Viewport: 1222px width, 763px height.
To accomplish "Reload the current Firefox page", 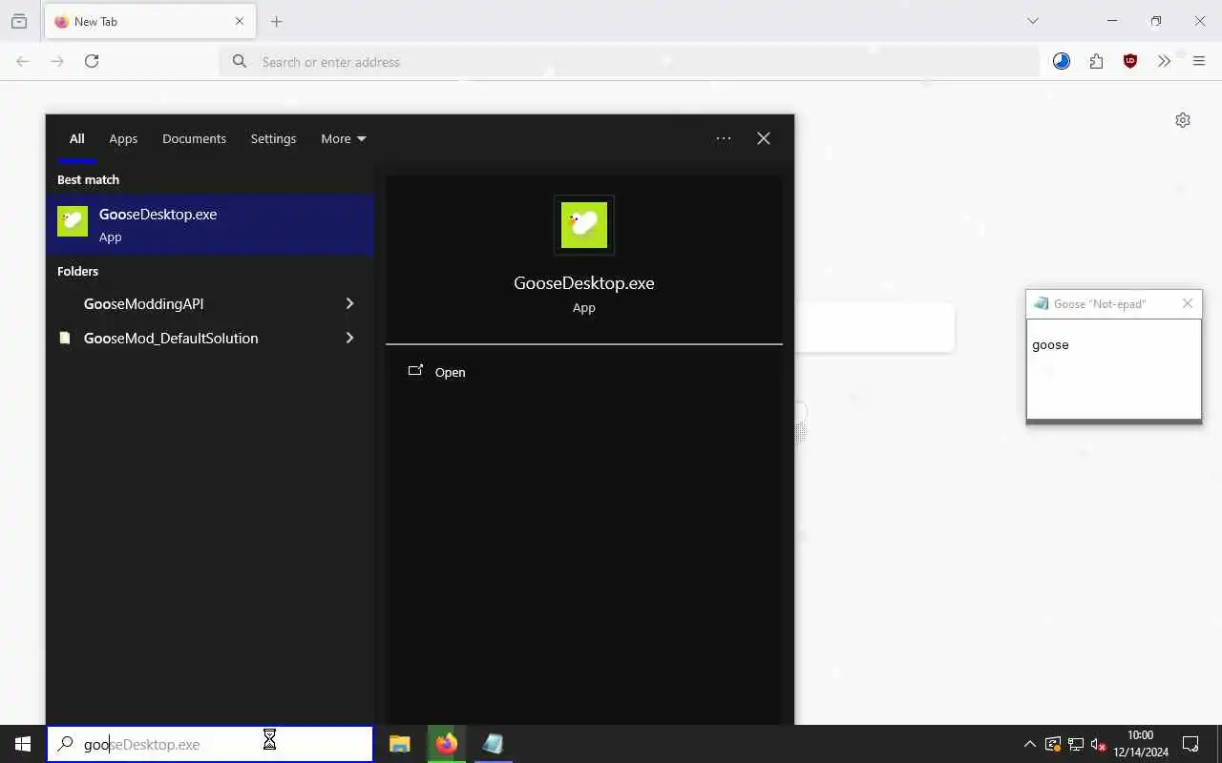I will tap(92, 61).
